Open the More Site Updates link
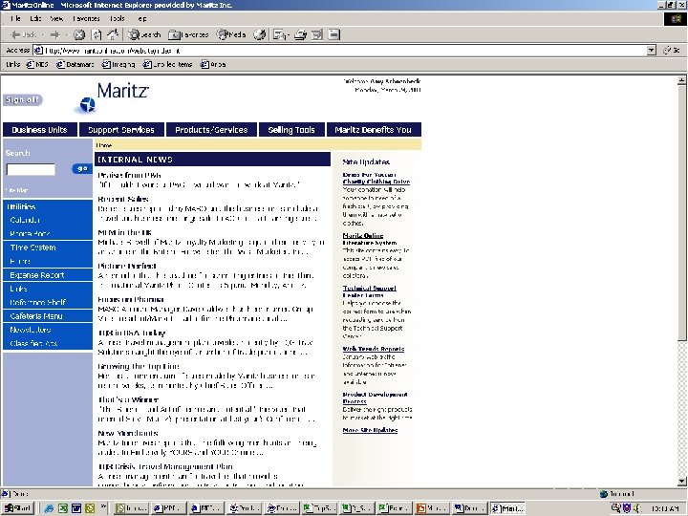The width and height of the screenshot is (688, 516). pyautogui.click(x=370, y=430)
